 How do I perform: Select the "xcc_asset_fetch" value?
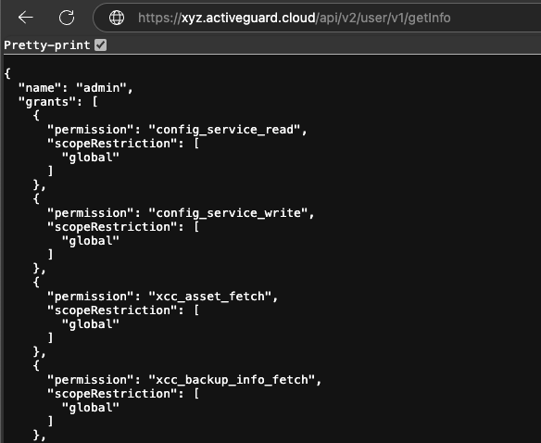(209, 297)
